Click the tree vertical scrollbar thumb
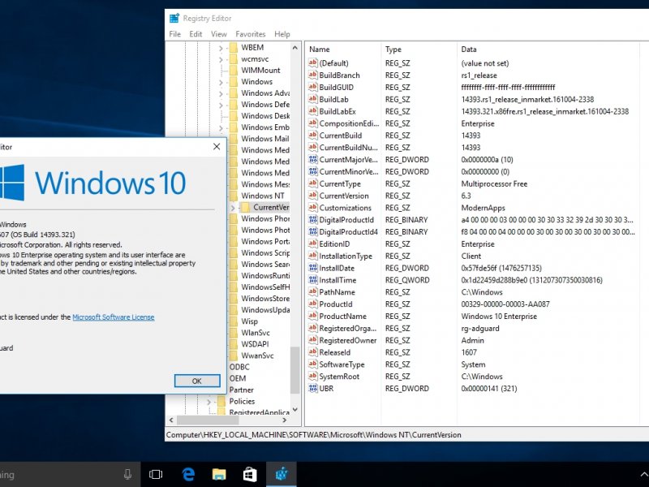This screenshot has width=649, height=487. coord(294,370)
